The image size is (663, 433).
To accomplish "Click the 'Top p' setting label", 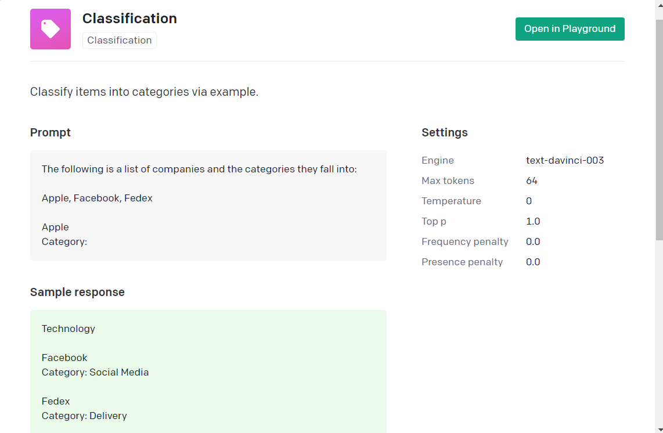I will pos(434,221).
